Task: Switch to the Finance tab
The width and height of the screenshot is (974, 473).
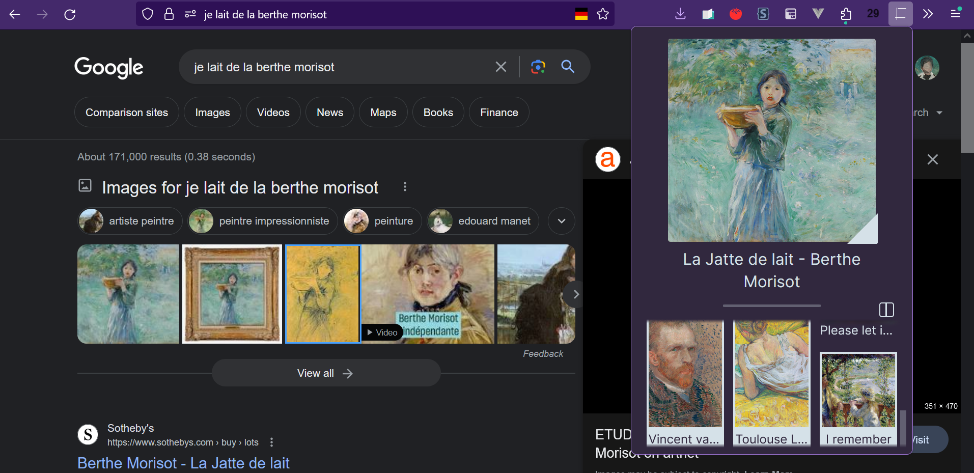Action: (499, 113)
